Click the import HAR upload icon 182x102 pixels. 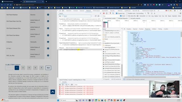[152, 13]
